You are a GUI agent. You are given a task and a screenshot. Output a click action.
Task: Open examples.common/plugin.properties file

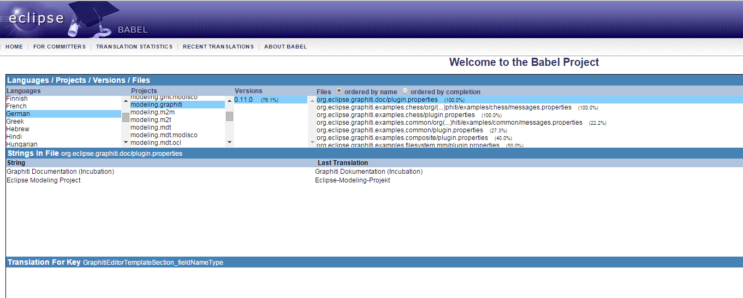400,130
